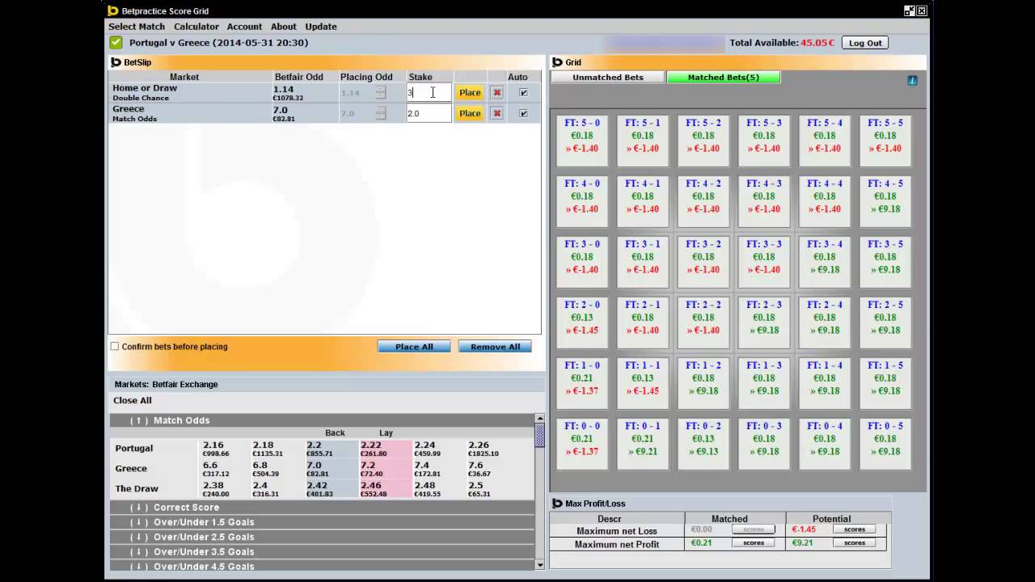Open the Select Match menu
The width and height of the screenshot is (1035, 582).
pos(137,27)
